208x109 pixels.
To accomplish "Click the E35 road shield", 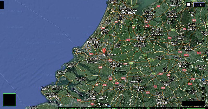I will pyautogui.click(x=134, y=25).
